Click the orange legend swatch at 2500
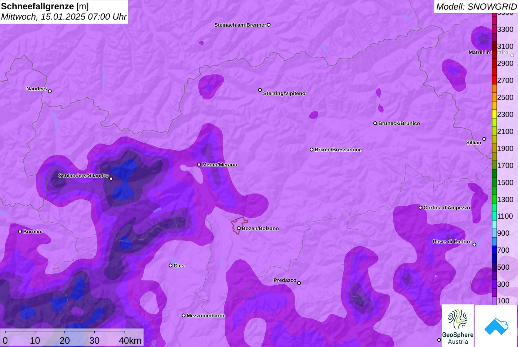The width and height of the screenshot is (518, 347). pos(494,97)
